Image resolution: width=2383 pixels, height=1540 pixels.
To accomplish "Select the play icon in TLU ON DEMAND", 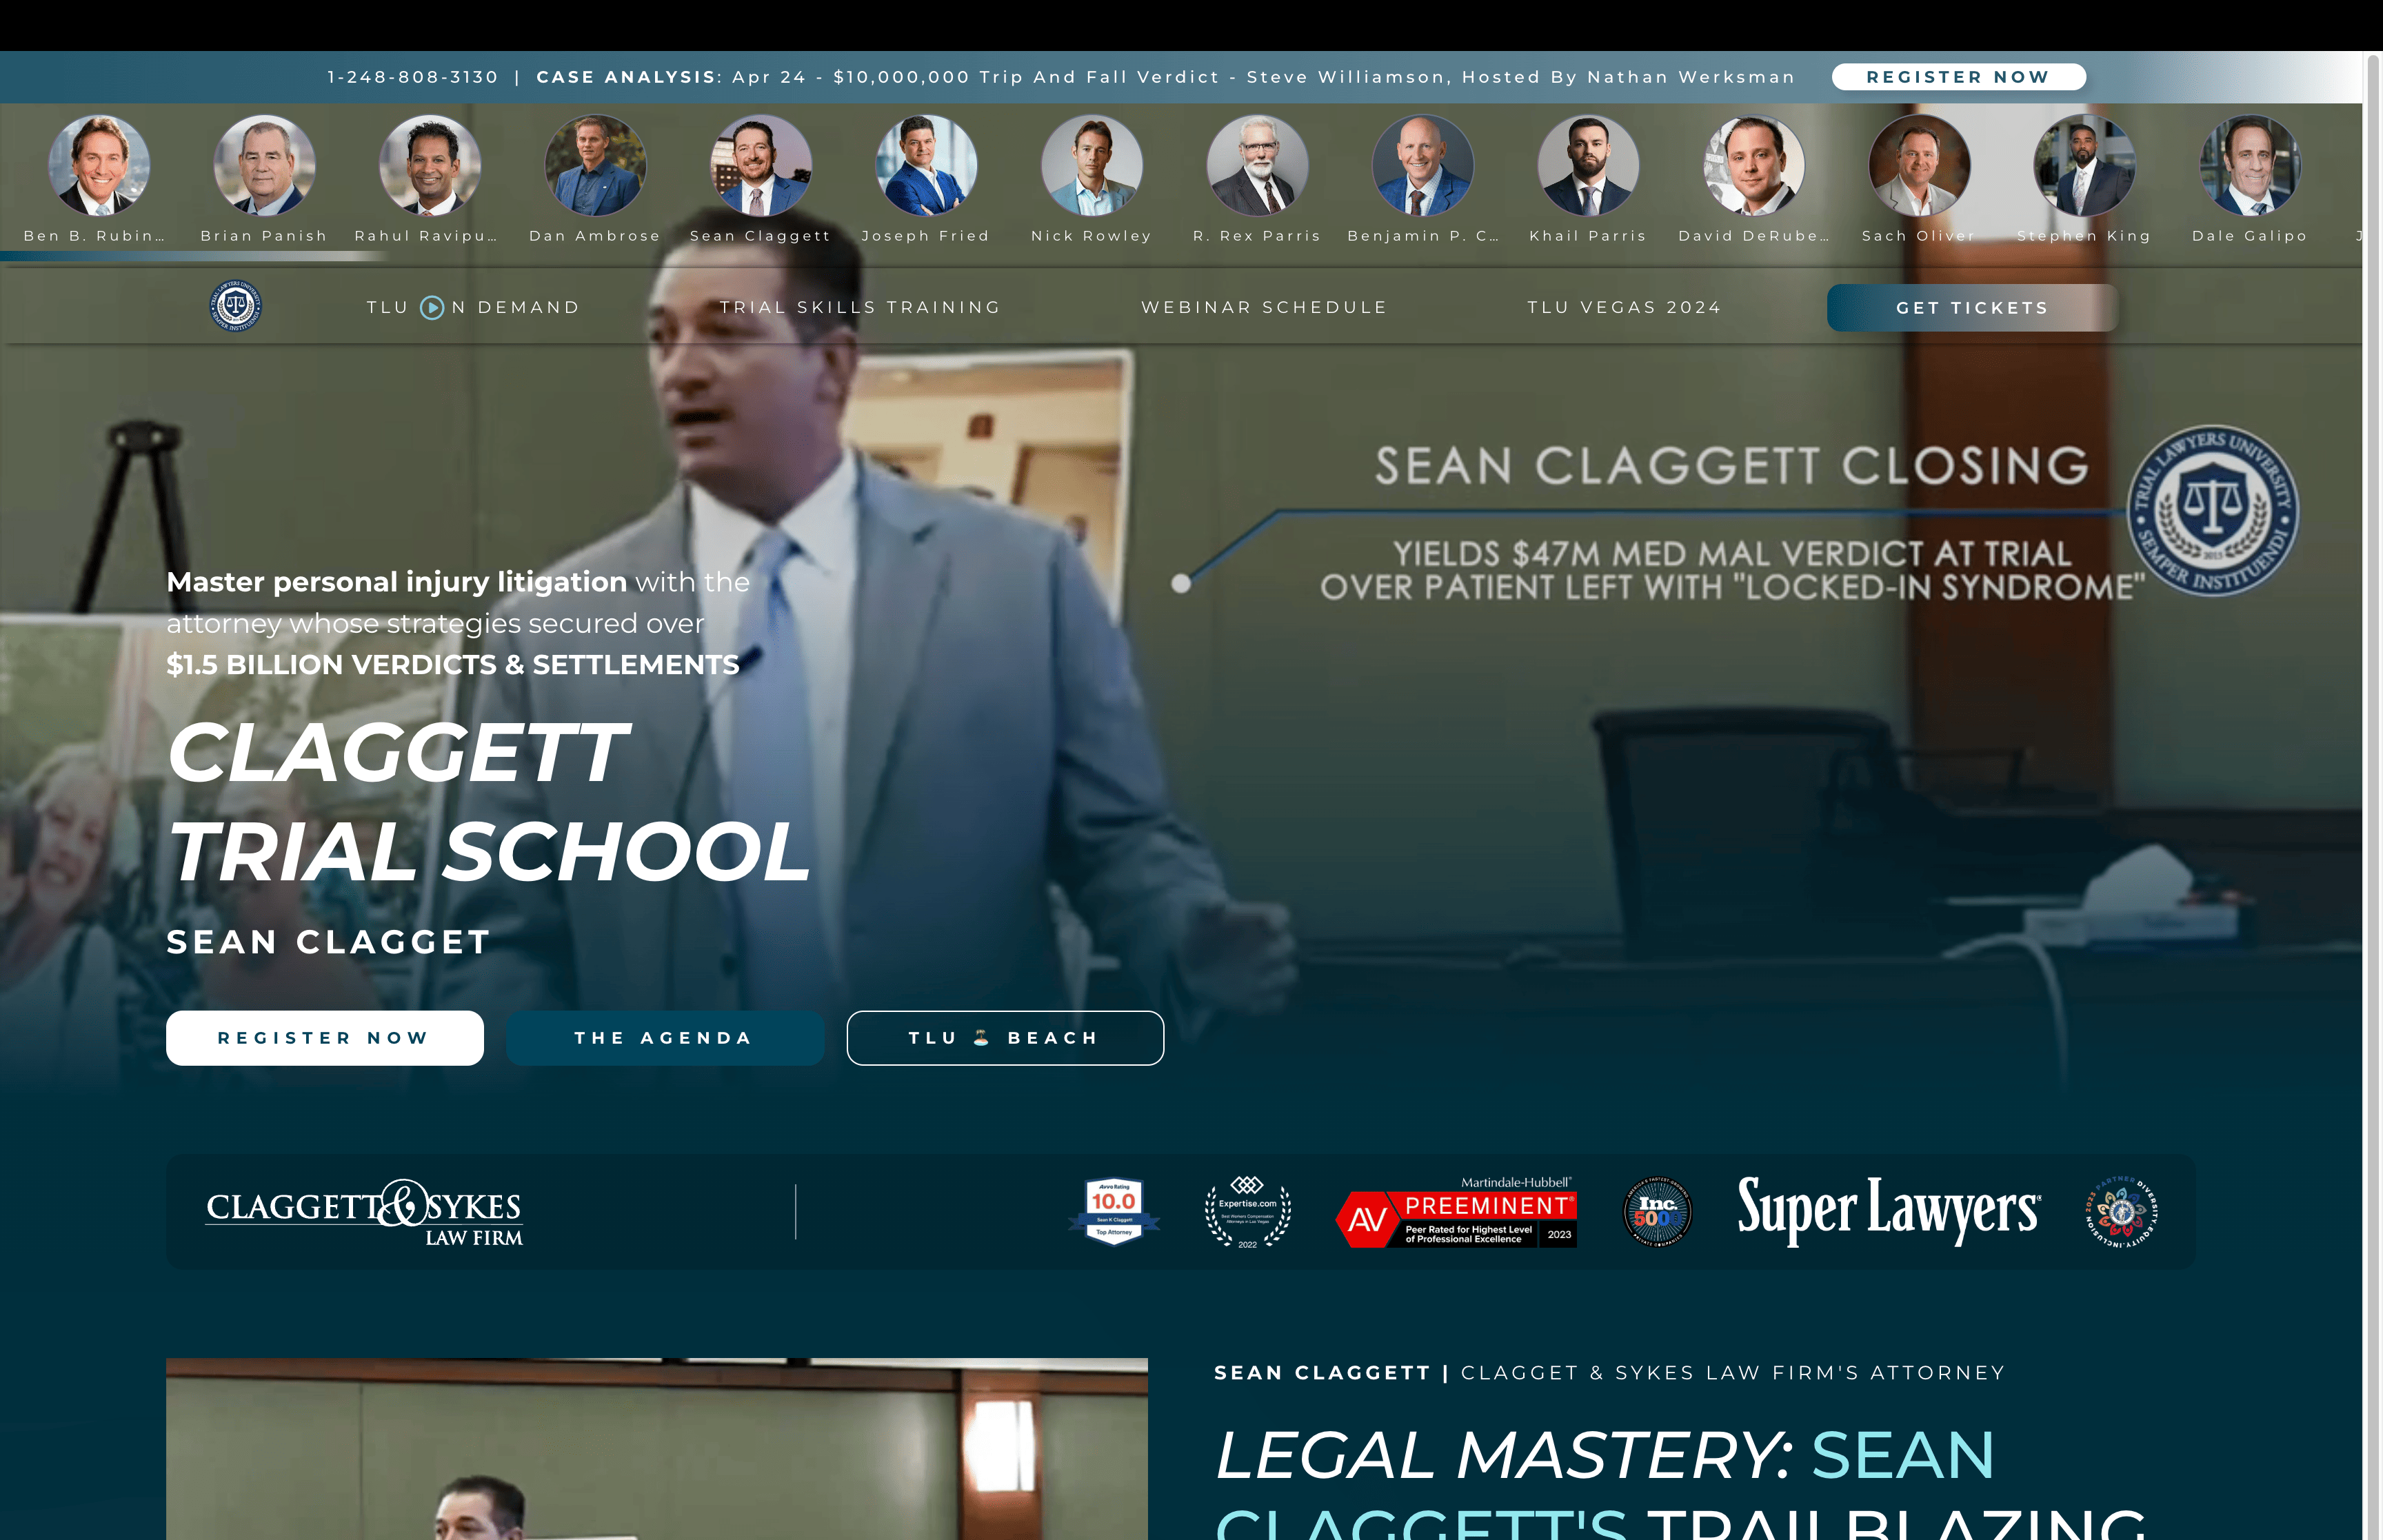I will 432,307.
